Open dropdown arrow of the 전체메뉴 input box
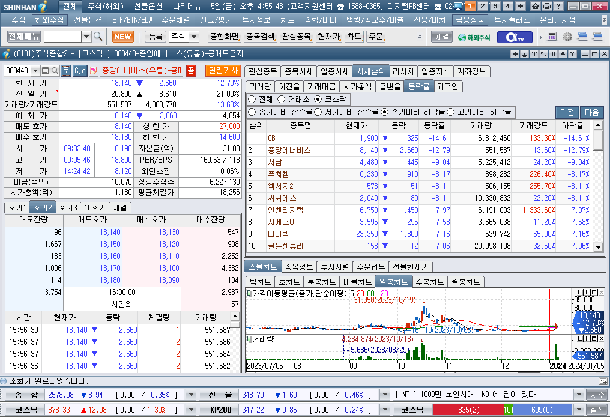The width and height of the screenshot is (610, 418). [x=86, y=37]
